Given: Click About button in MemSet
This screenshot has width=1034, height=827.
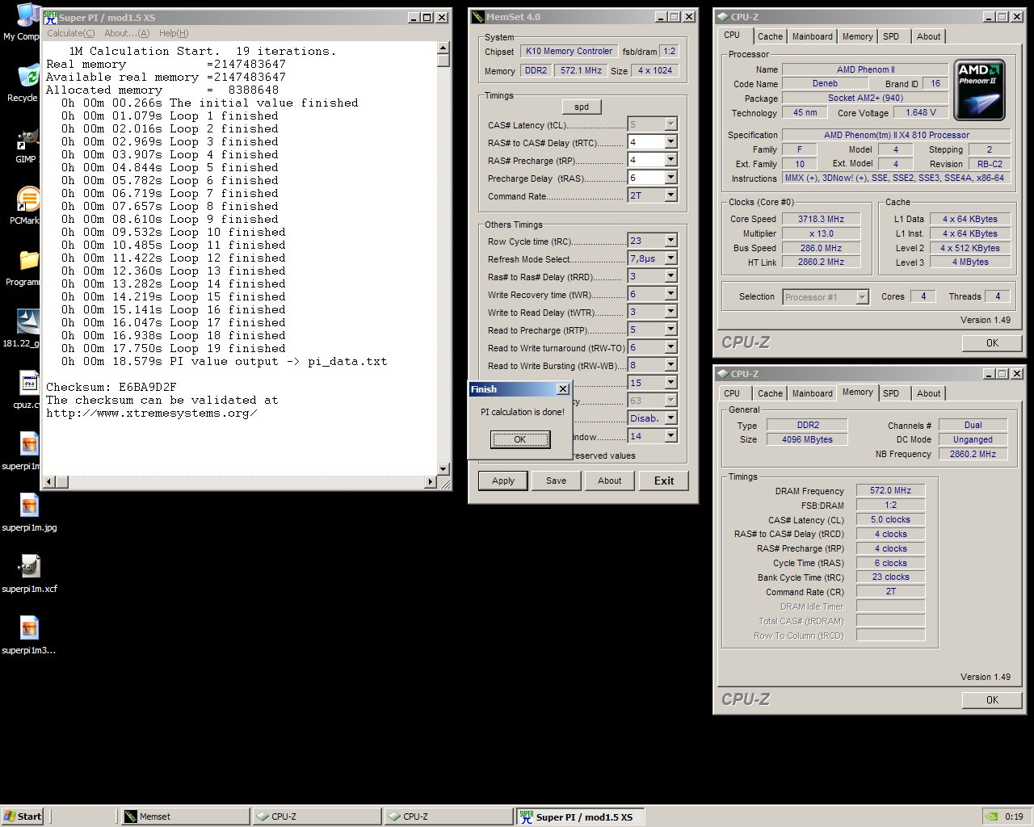Looking at the screenshot, I should [x=610, y=481].
